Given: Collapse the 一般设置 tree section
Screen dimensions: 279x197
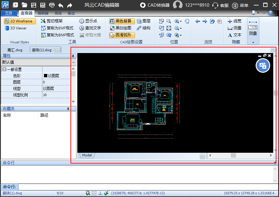Looking at the screenshot, I should point(5,69).
